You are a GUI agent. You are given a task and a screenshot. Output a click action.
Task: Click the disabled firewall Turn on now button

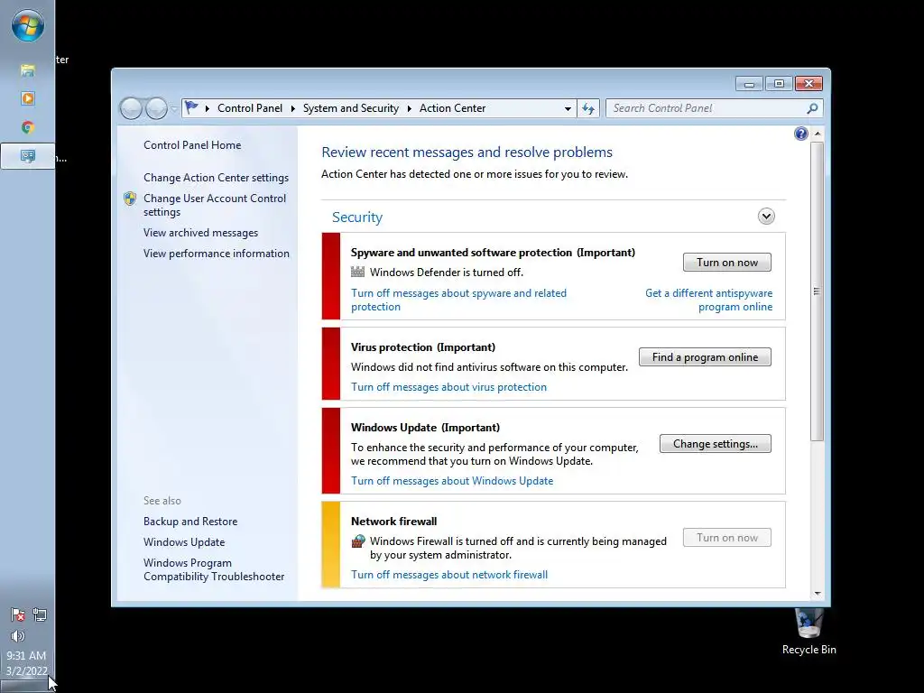[727, 538]
